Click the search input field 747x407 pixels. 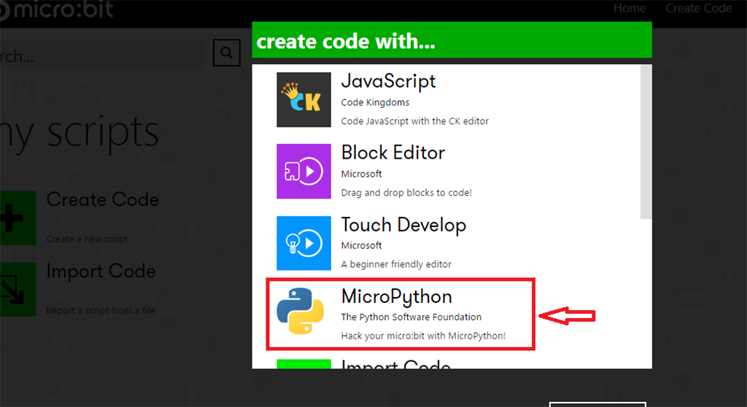[102, 55]
